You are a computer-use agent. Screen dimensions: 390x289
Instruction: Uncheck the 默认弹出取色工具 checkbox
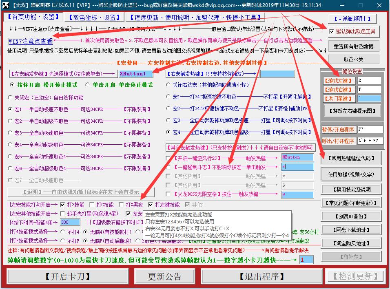332,31
